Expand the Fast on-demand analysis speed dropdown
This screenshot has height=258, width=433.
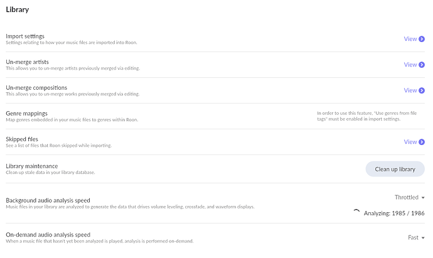pos(416,238)
